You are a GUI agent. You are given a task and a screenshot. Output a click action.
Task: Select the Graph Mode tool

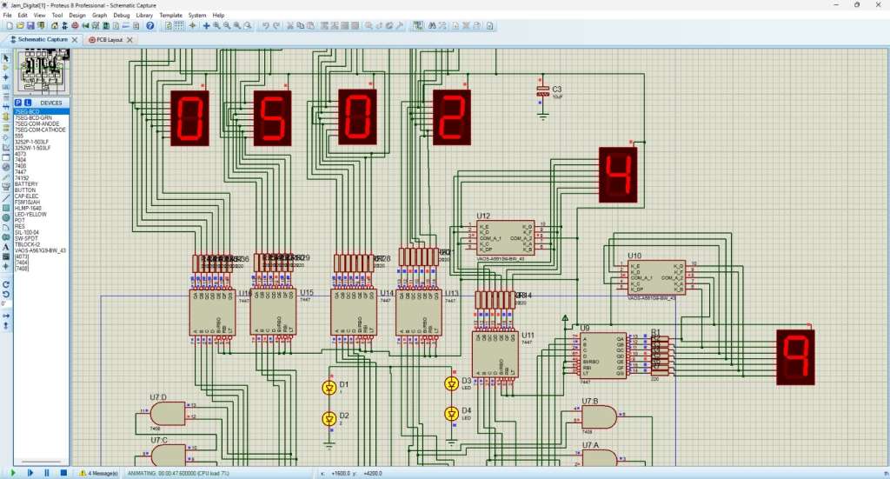tap(6, 147)
